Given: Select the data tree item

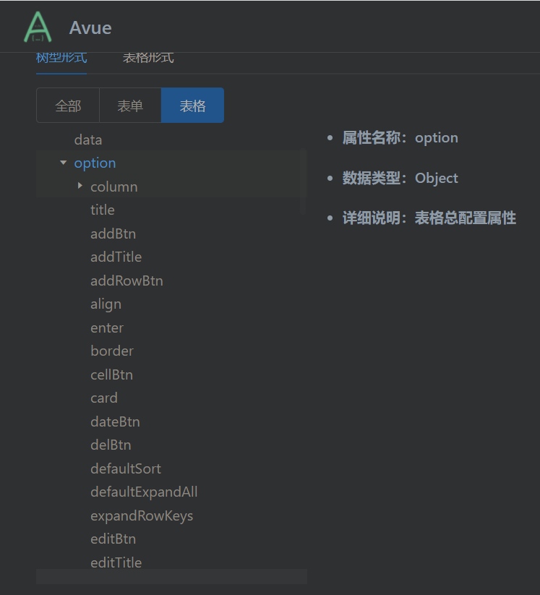Looking at the screenshot, I should [88, 139].
